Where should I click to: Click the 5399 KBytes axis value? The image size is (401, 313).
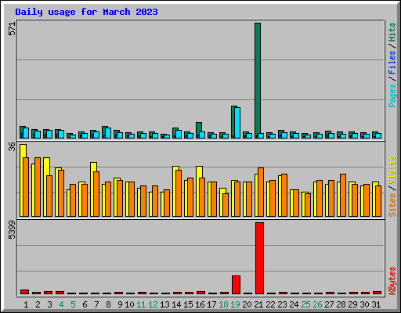point(12,230)
